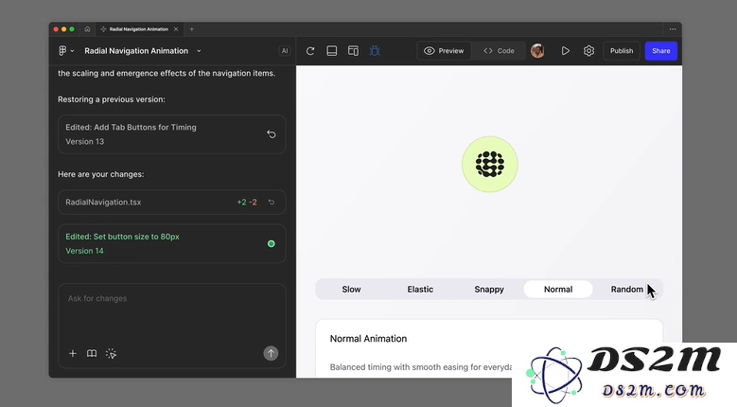Image resolution: width=737 pixels, height=407 pixels.
Task: Click the refresh preview icon
Action: (310, 51)
